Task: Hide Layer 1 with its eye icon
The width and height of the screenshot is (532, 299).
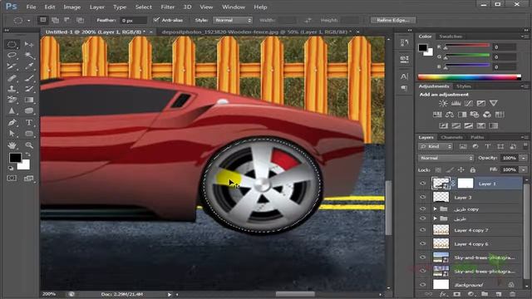Action: coord(423,184)
